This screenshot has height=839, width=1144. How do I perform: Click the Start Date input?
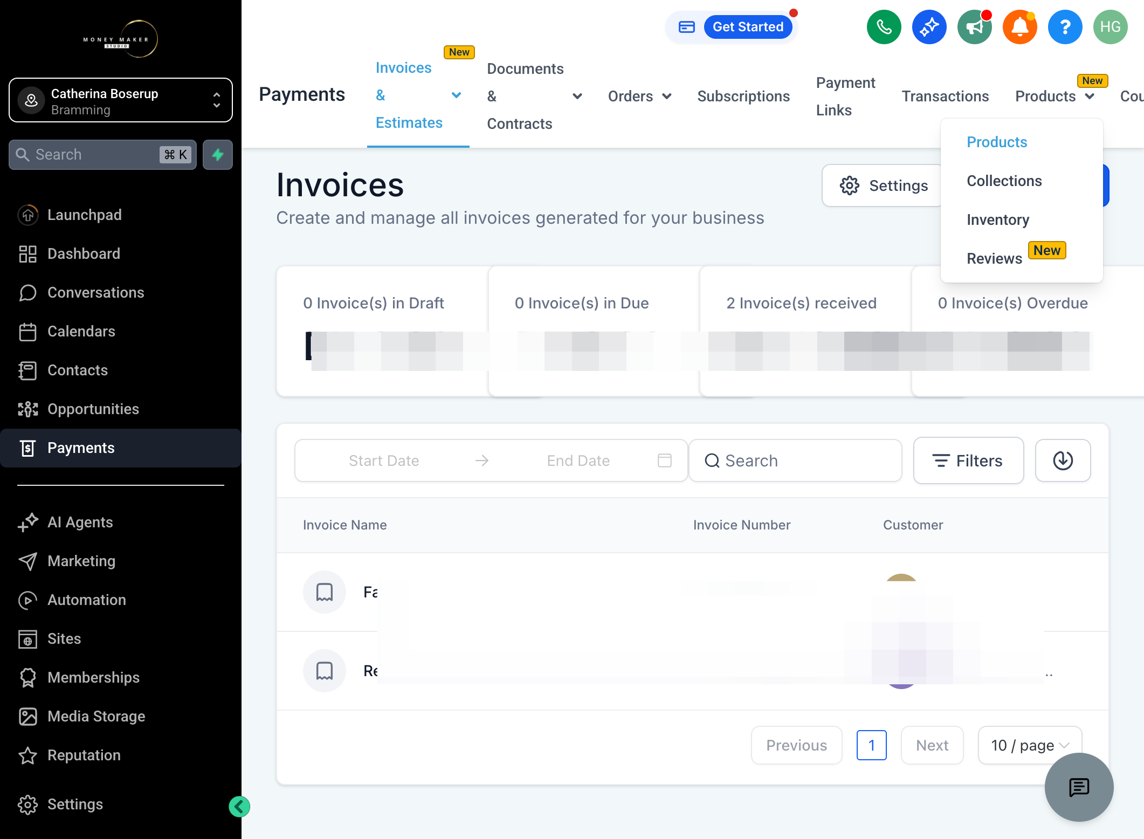click(384, 460)
